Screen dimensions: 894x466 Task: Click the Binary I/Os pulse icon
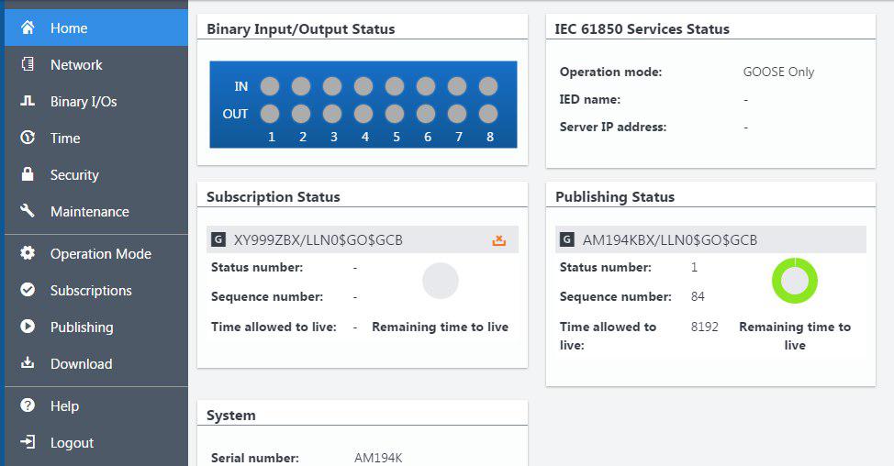28,101
